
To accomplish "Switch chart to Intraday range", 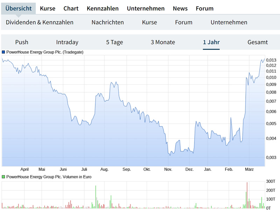I will (67, 42).
